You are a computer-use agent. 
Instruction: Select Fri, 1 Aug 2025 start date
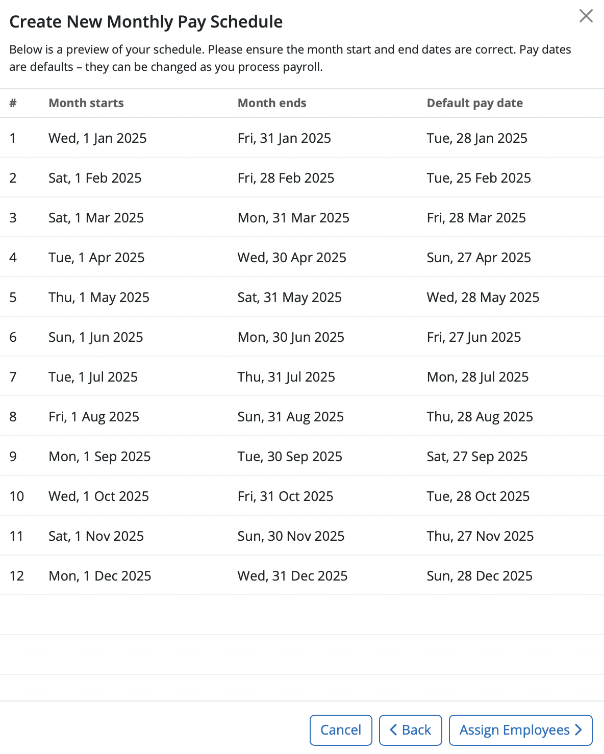94,417
